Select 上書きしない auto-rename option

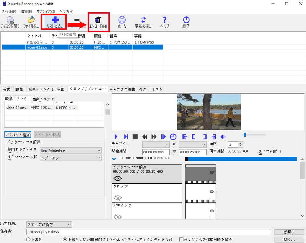(x=65, y=240)
